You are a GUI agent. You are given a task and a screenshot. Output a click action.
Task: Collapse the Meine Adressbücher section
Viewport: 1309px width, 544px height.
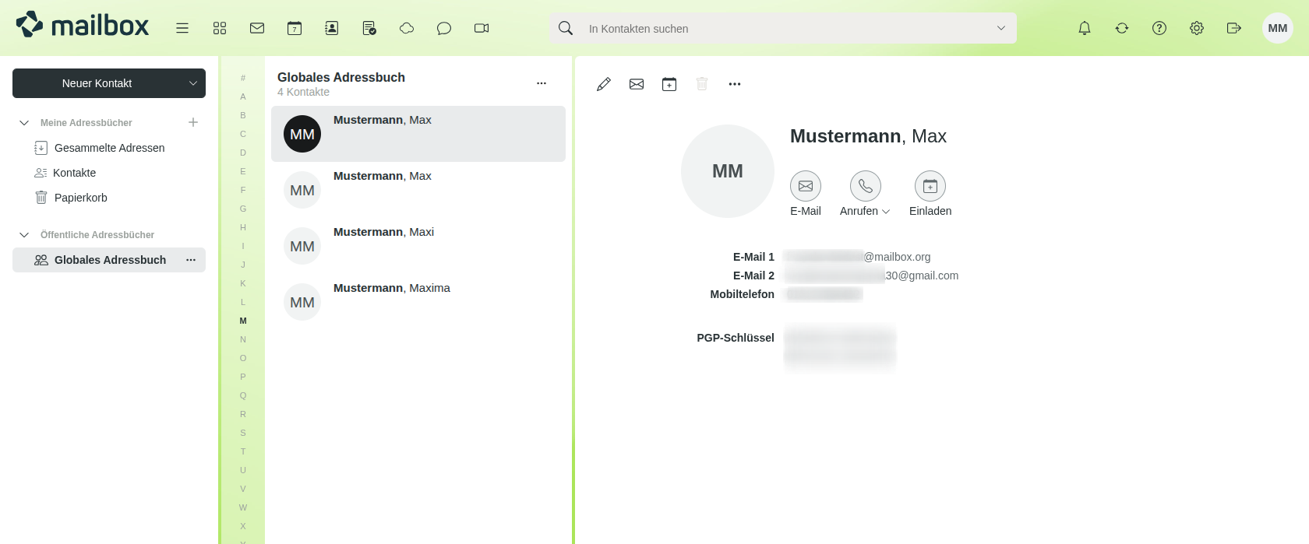[24, 123]
